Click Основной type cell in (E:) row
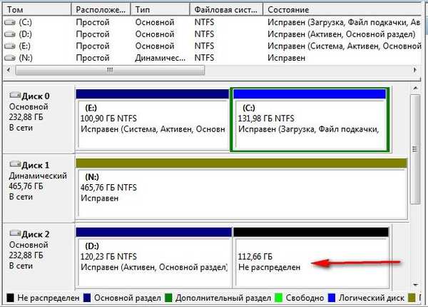The image size is (428, 307). click(x=155, y=46)
